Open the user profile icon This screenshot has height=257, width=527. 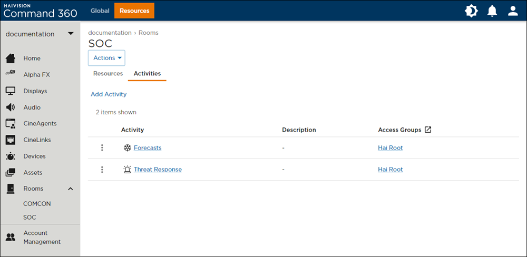click(513, 11)
